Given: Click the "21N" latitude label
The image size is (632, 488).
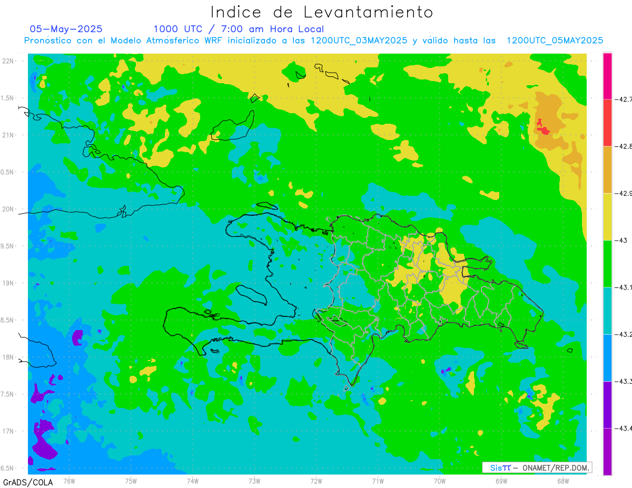Looking at the screenshot, I should [8, 135].
